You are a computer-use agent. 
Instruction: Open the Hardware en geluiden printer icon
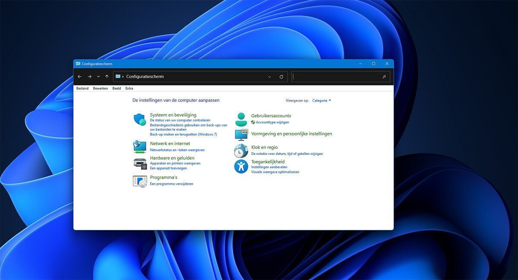(x=140, y=164)
